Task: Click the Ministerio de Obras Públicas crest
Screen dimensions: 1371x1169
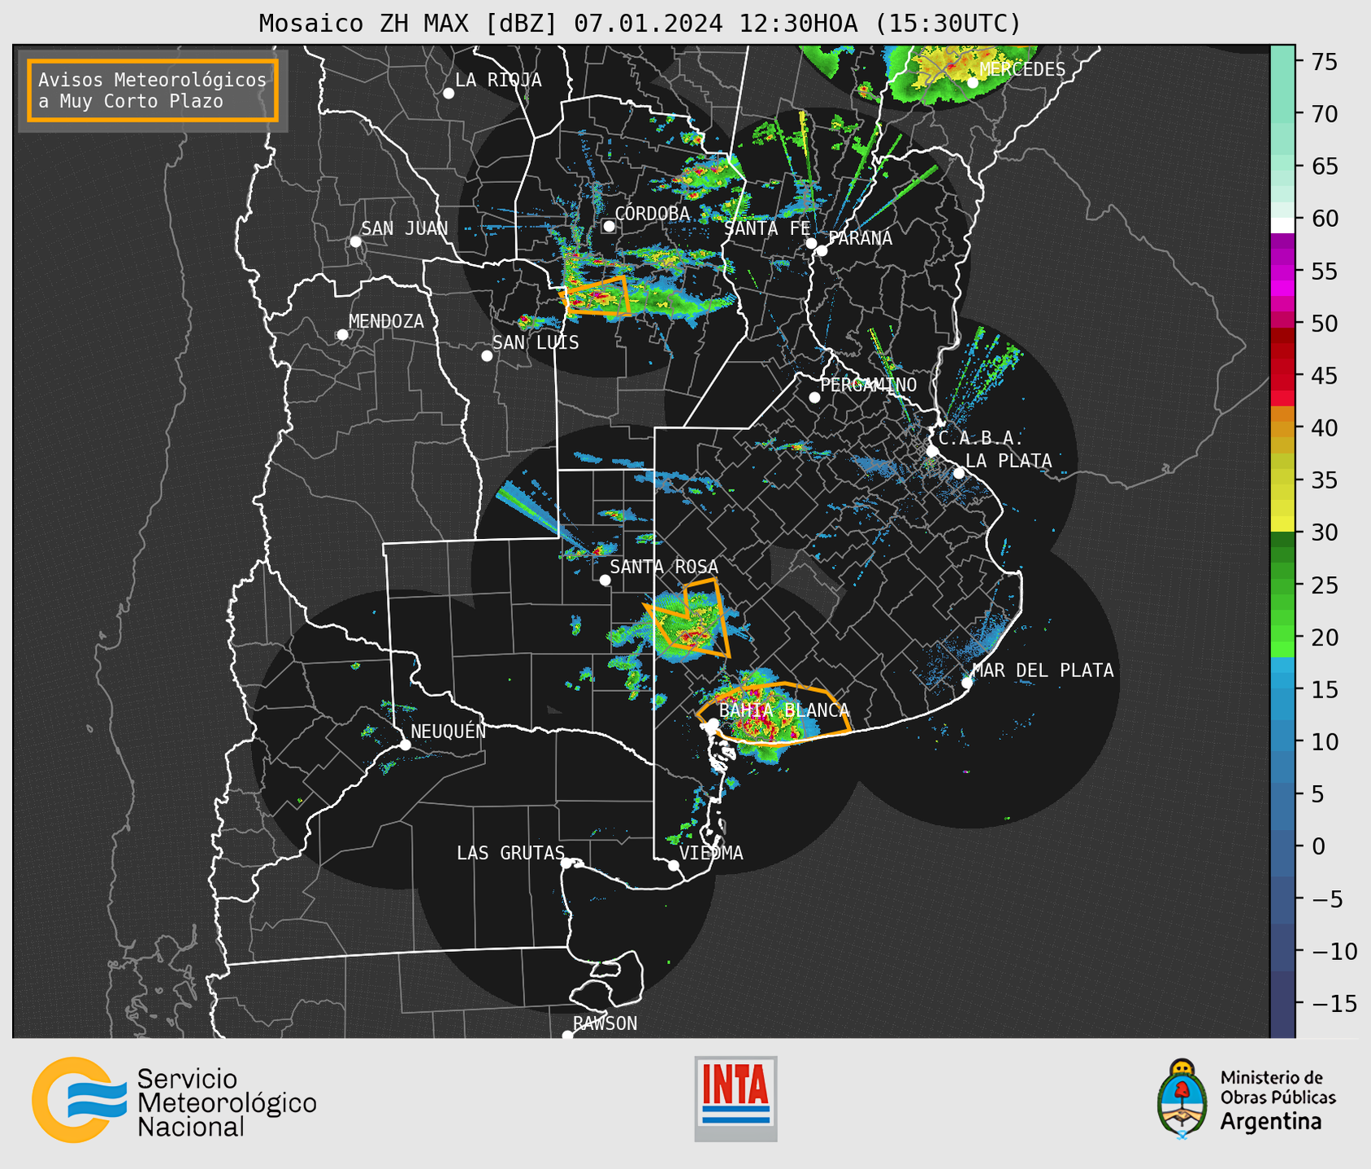Action: (x=1182, y=1099)
